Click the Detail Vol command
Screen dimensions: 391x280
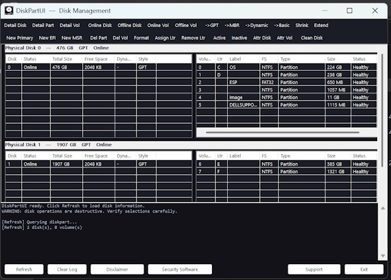70,25
